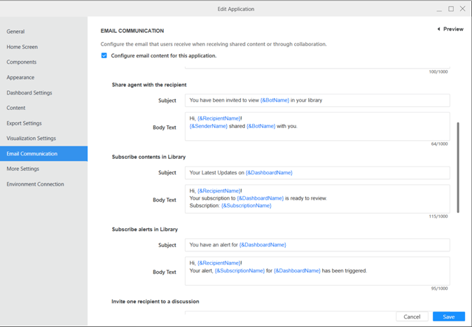
Task: Open the Content section
Action: [16, 108]
